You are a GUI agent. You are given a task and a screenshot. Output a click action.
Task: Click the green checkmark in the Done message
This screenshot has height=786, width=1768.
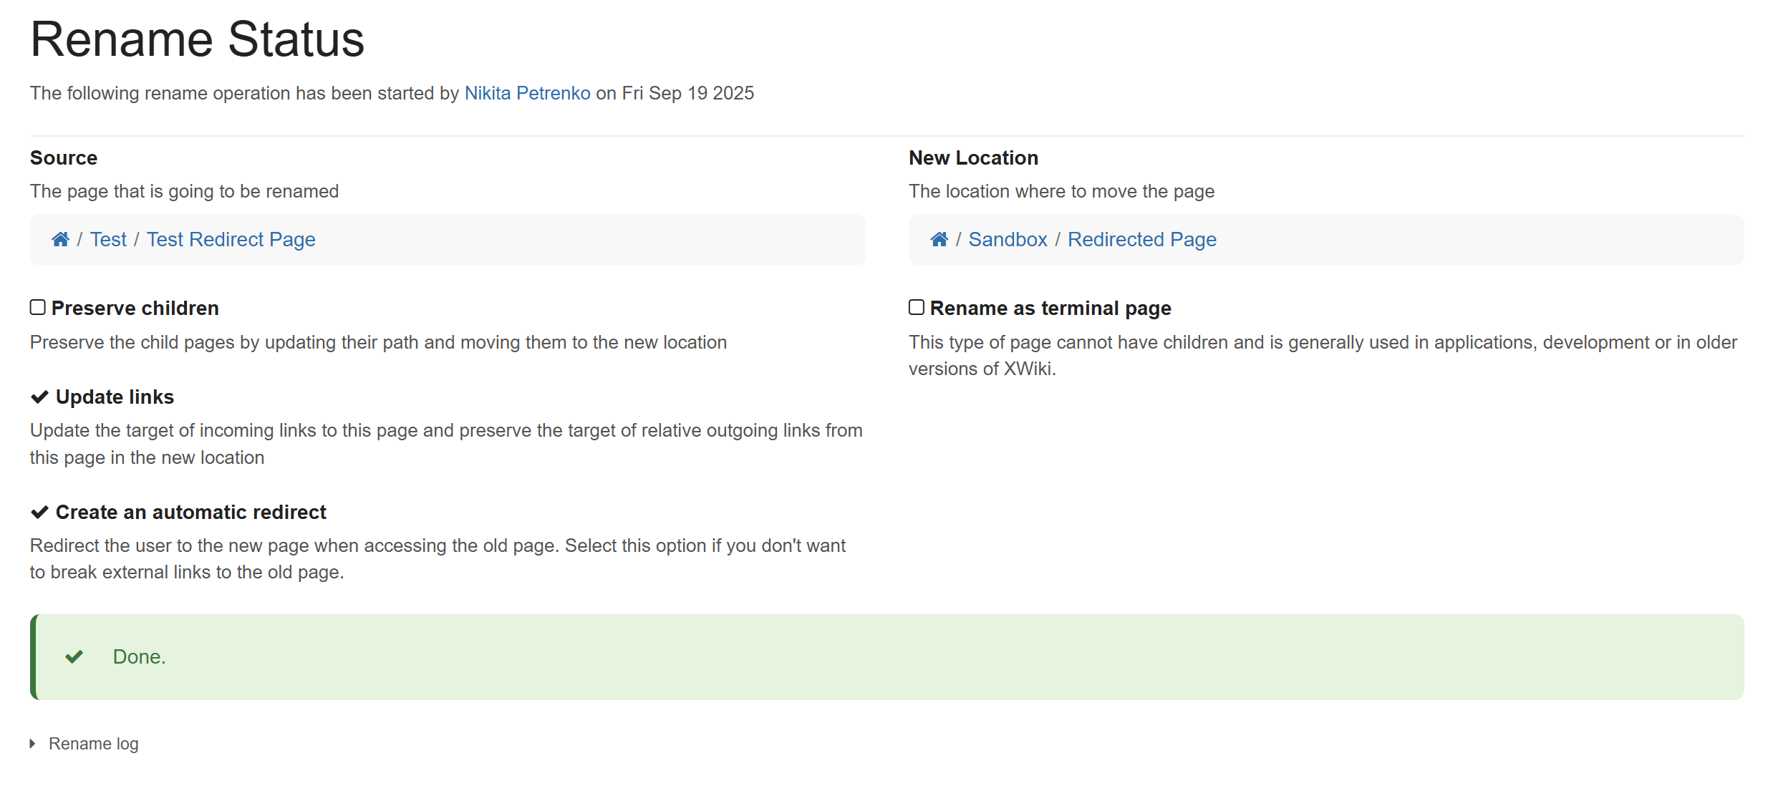point(74,656)
